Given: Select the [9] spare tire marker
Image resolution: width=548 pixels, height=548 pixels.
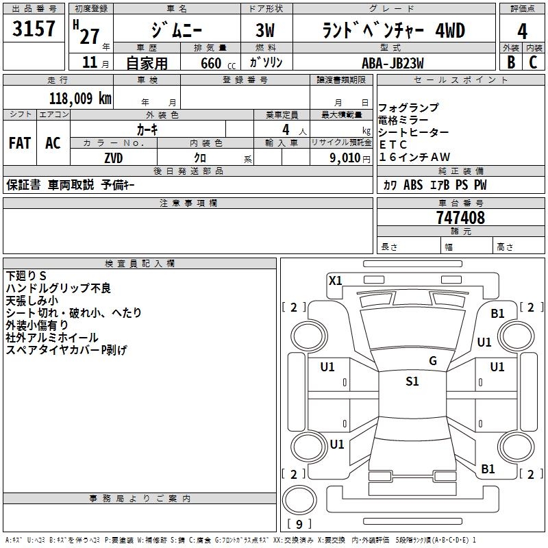Looking at the screenshot, I should (x=299, y=525).
